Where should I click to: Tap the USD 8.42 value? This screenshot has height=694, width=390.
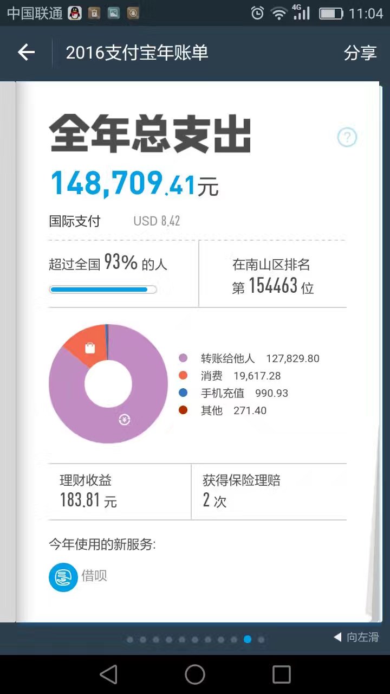click(x=157, y=221)
